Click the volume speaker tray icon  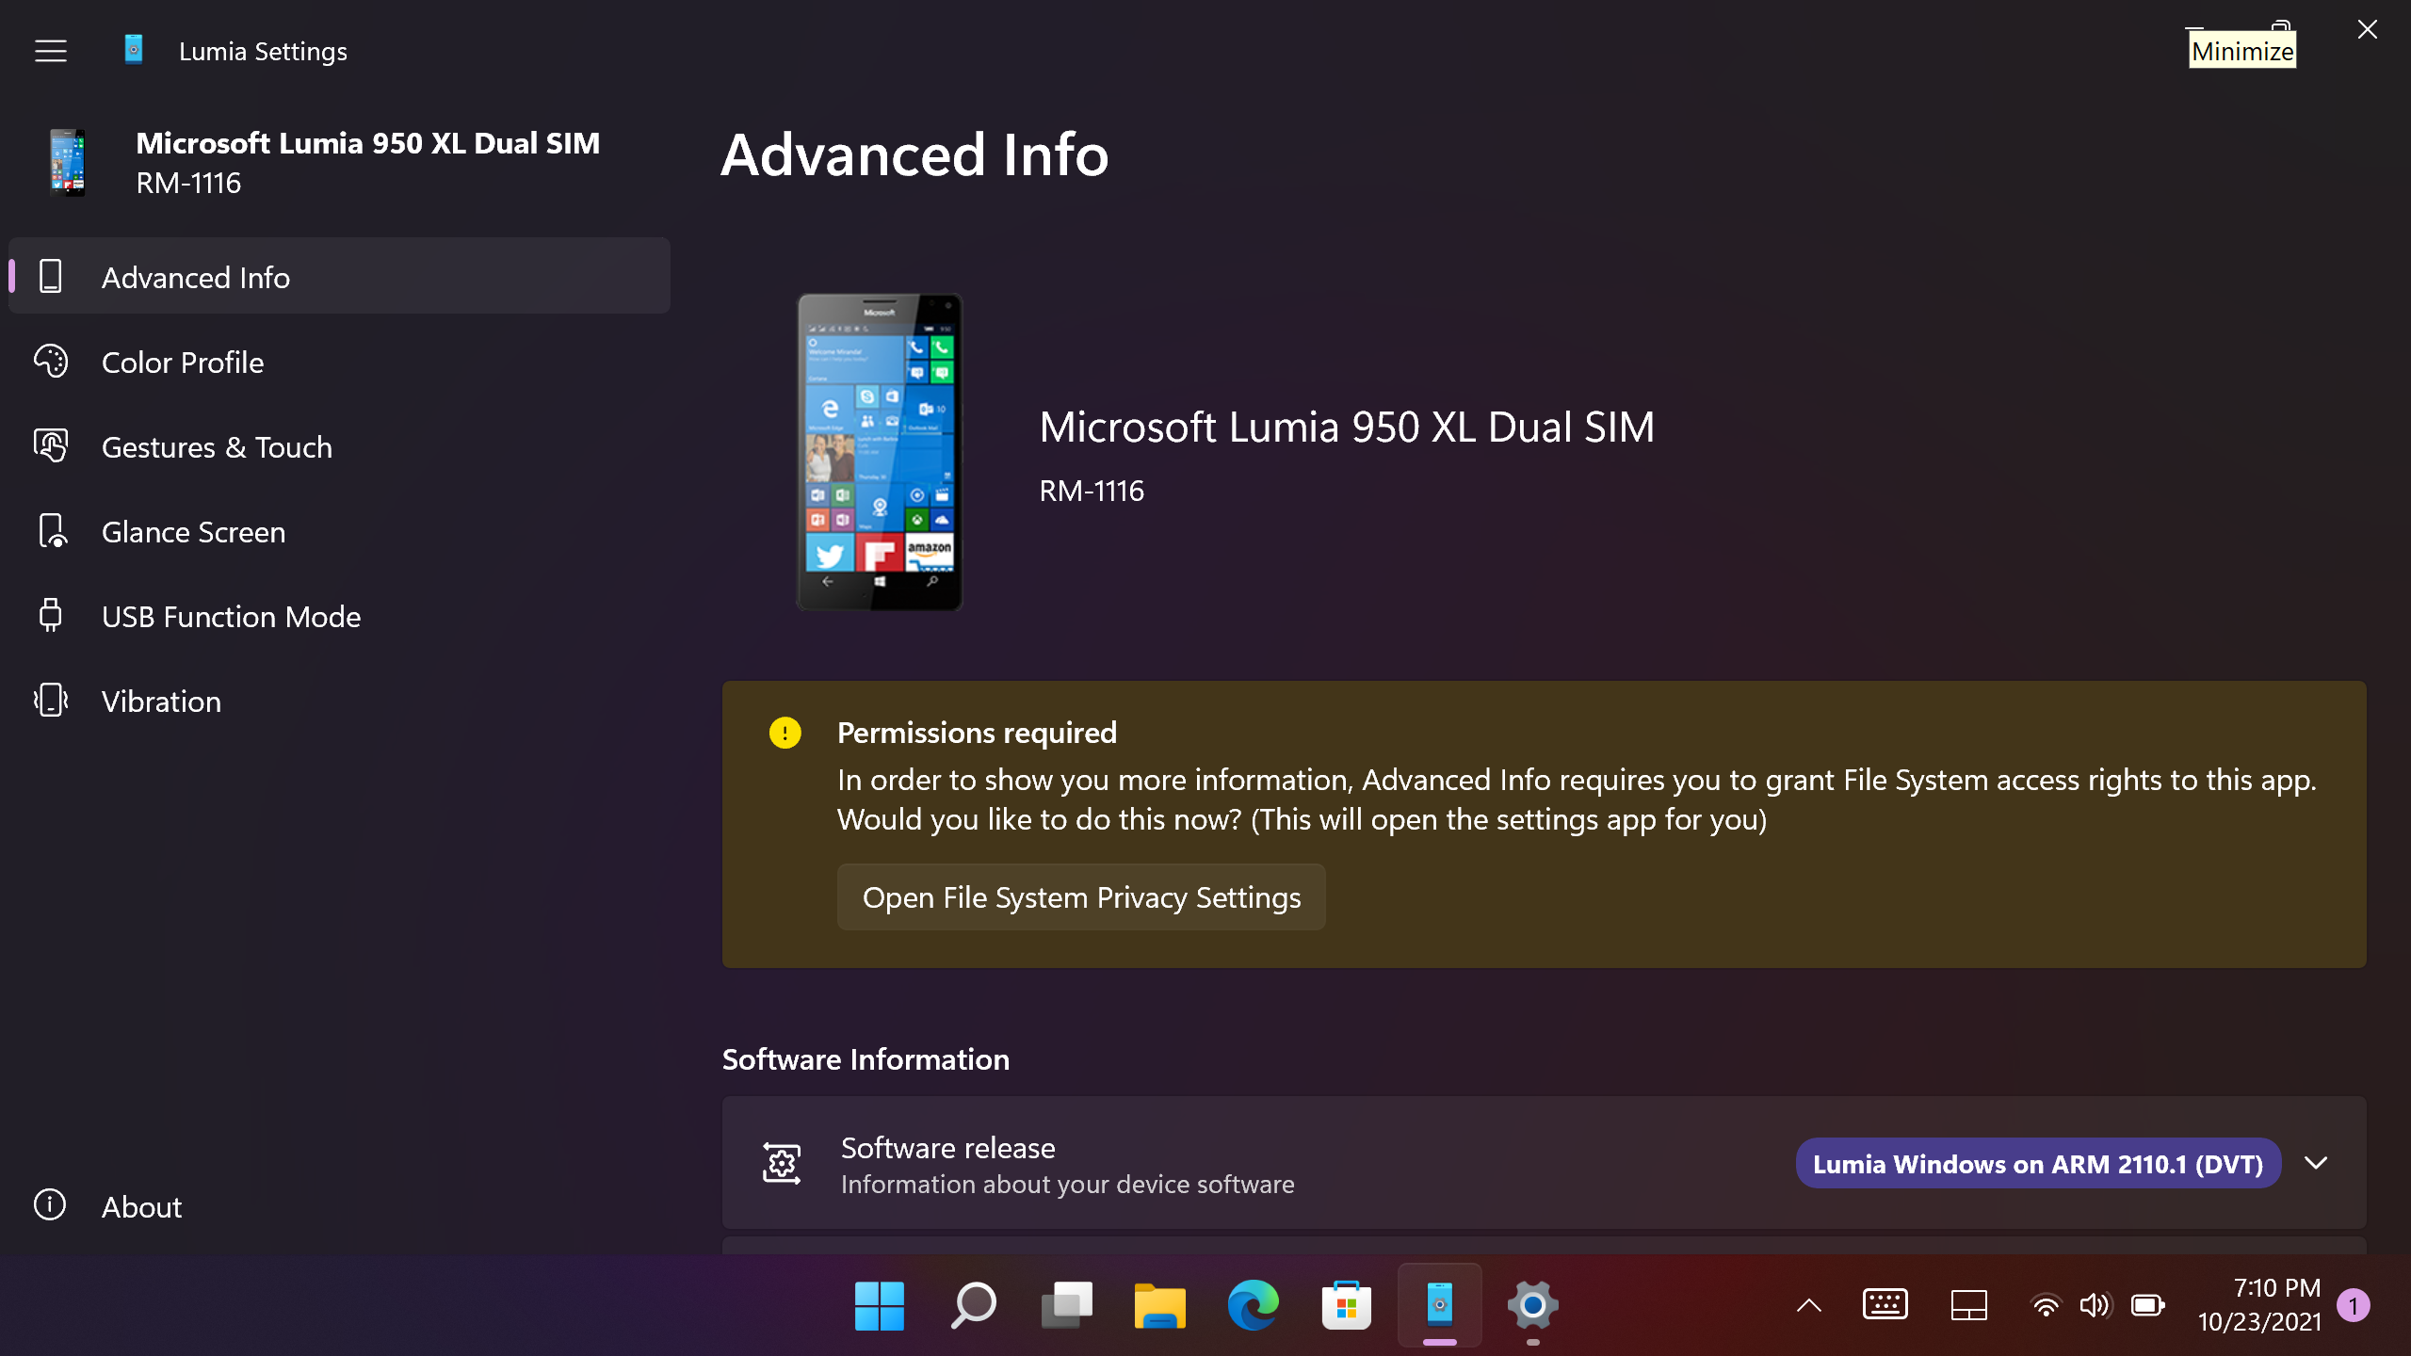[2095, 1305]
